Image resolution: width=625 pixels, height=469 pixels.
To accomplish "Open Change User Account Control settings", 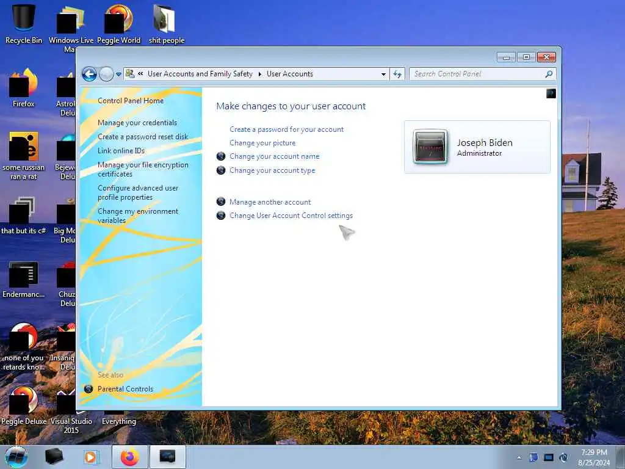I will (291, 216).
